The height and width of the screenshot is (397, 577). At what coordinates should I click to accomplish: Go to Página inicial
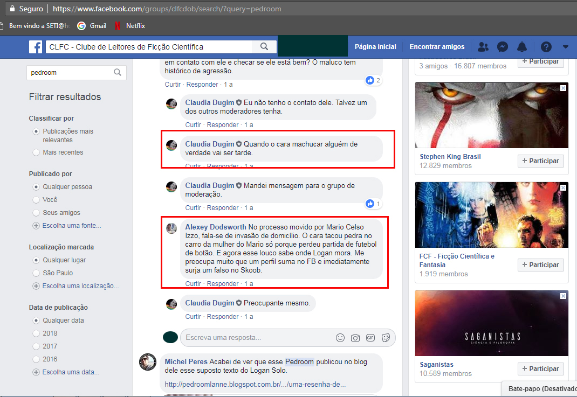tap(375, 47)
